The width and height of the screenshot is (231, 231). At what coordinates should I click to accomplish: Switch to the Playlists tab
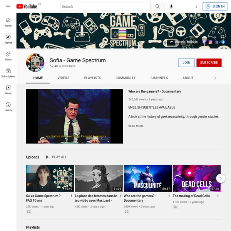tap(92, 78)
